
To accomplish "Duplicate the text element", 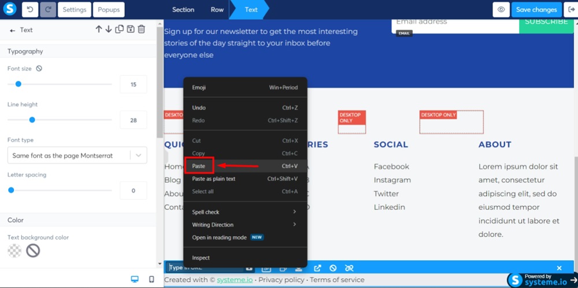I will pos(120,29).
